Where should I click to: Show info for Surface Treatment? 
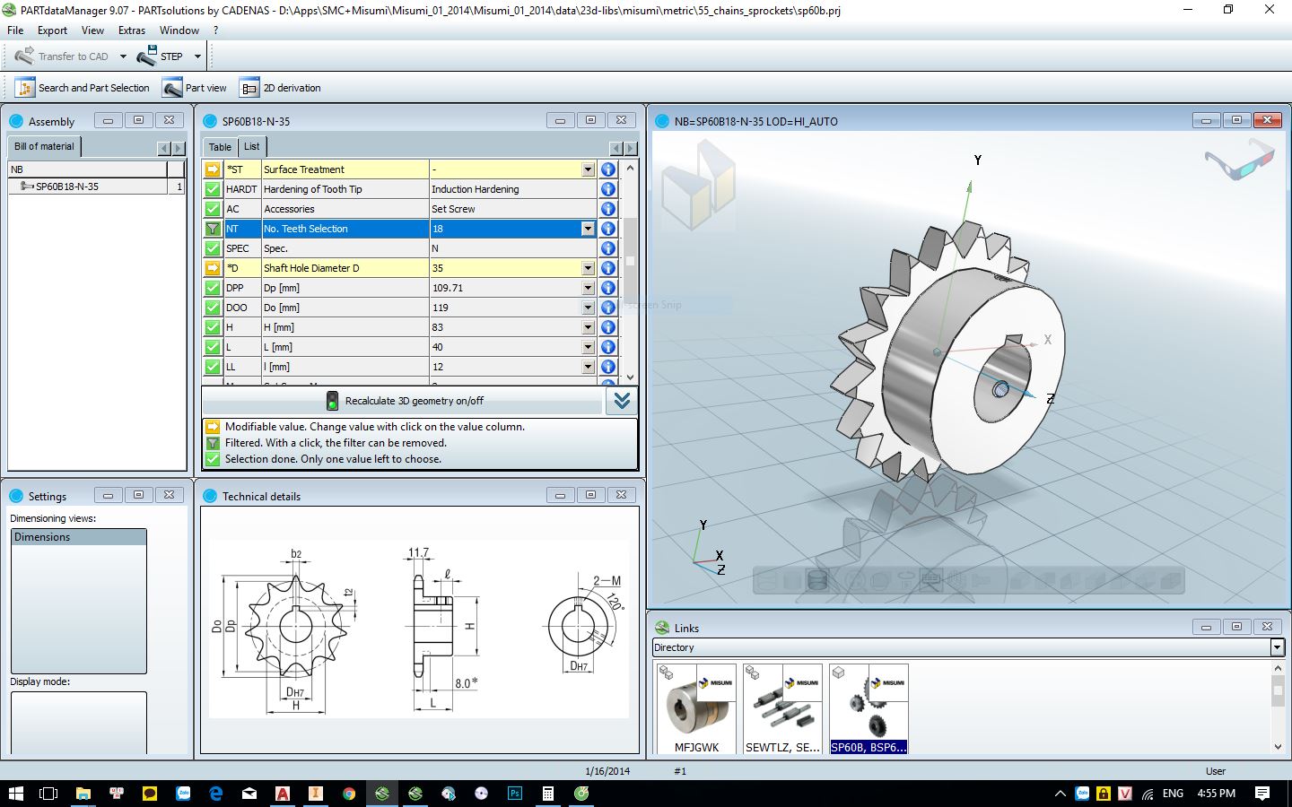(x=608, y=169)
